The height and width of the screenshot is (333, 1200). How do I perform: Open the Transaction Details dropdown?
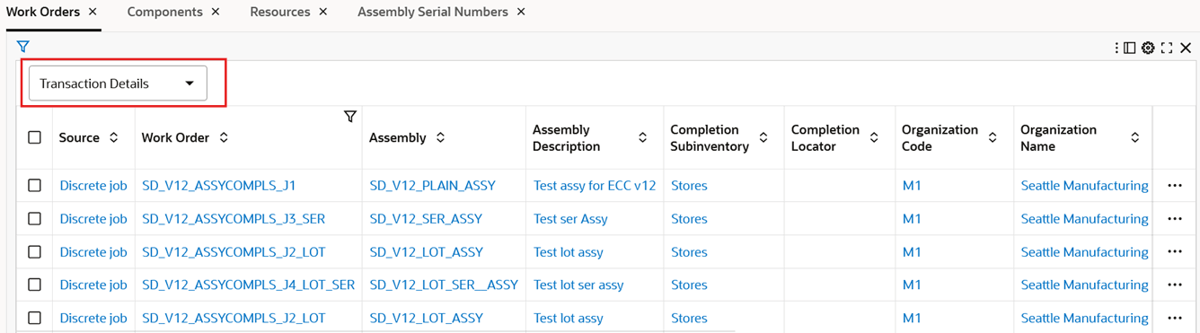(118, 83)
